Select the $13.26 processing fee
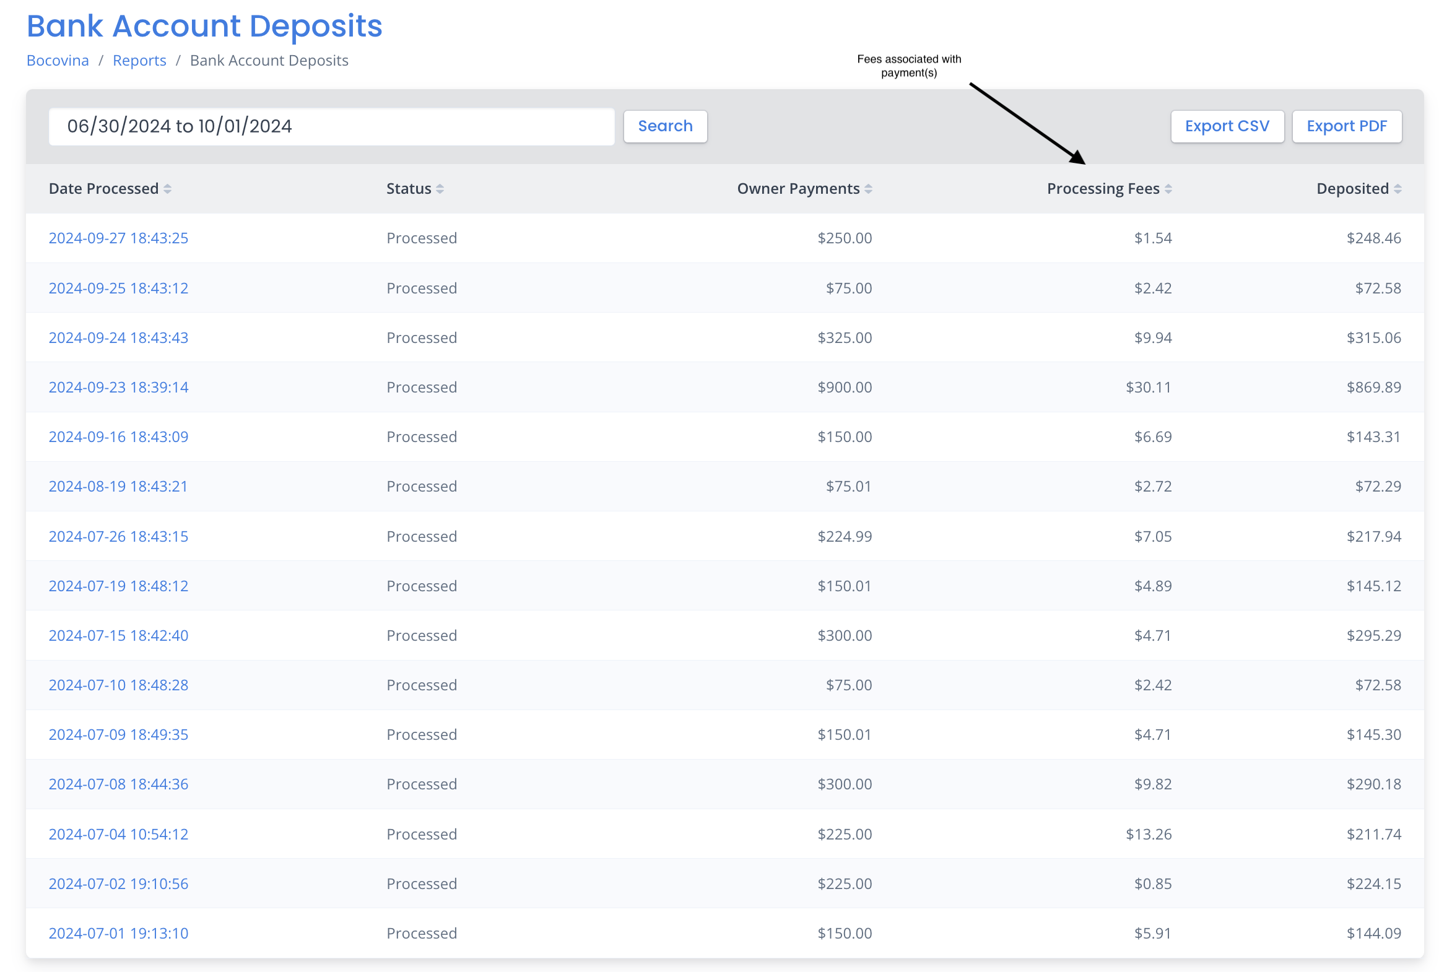 click(x=1149, y=834)
